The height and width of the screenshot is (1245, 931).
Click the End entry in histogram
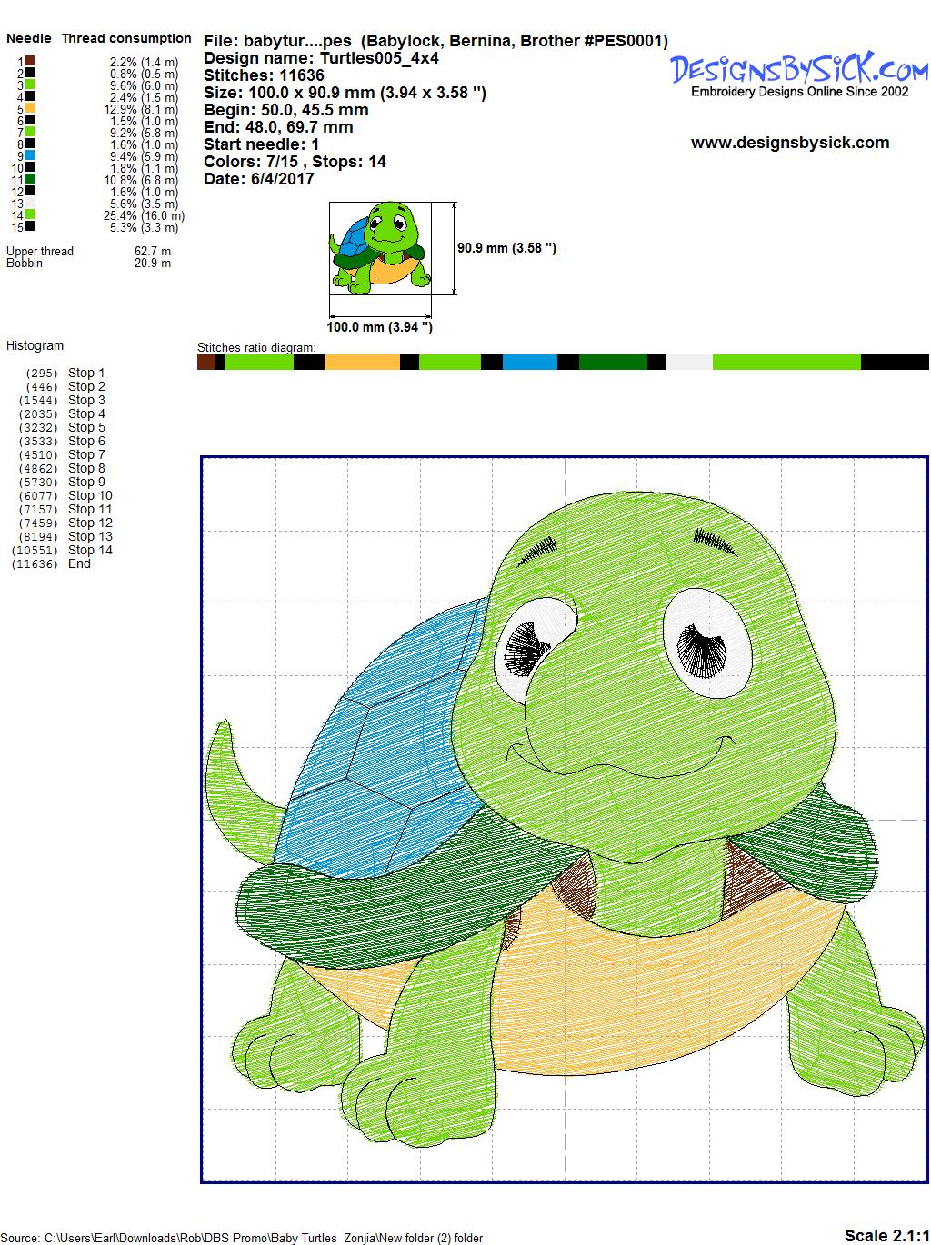[79, 563]
